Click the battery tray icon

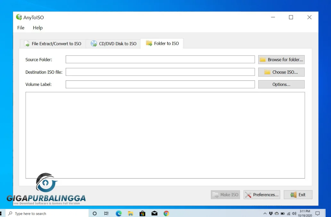(x=283, y=213)
